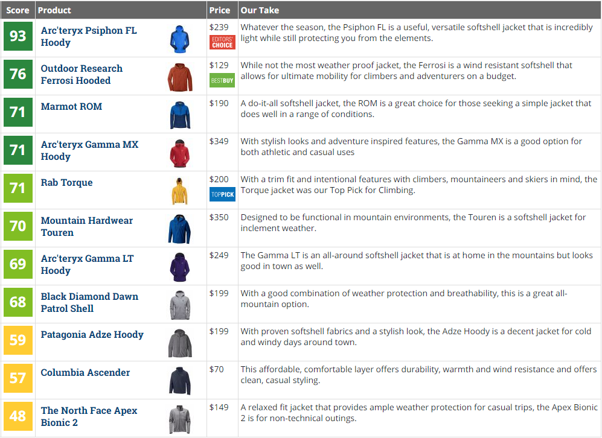Open the Outdoor Research Ferrosi Hooded link
The height and width of the screenshot is (438, 602).
(82, 74)
